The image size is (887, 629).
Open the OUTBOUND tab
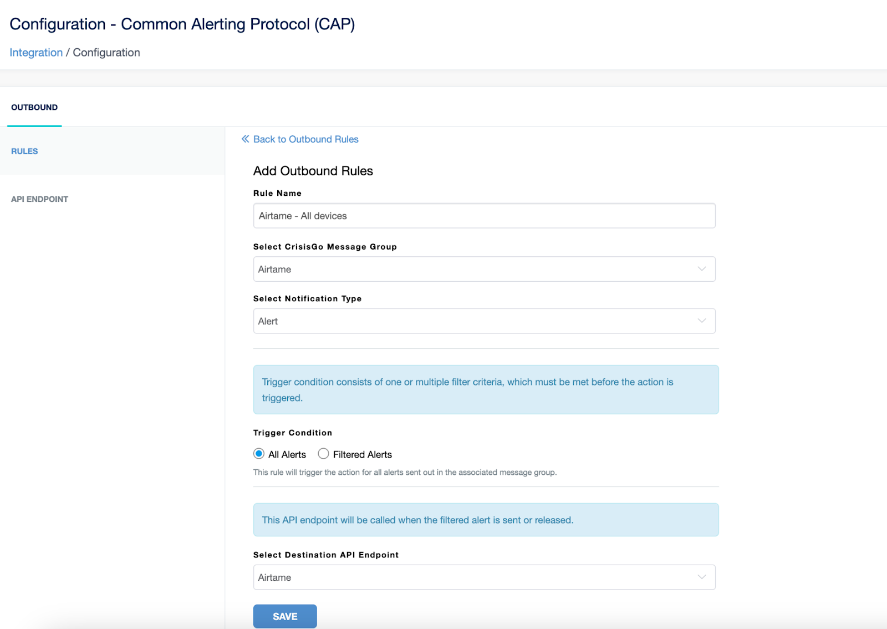click(x=34, y=107)
